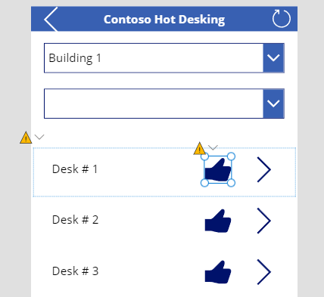324x297 pixels.
Task: Click the refresh icon in header
Action: [282, 19]
